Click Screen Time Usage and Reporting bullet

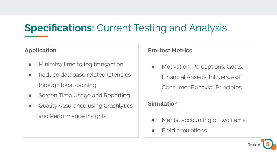[84, 95]
